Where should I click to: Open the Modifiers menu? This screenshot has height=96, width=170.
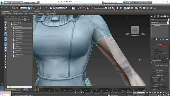(38, 5)
